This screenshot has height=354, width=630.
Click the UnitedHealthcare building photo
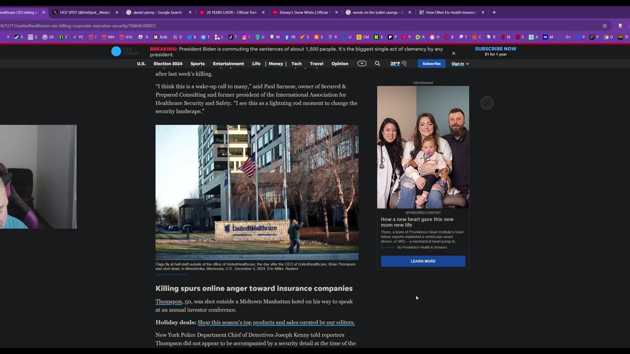(257, 192)
